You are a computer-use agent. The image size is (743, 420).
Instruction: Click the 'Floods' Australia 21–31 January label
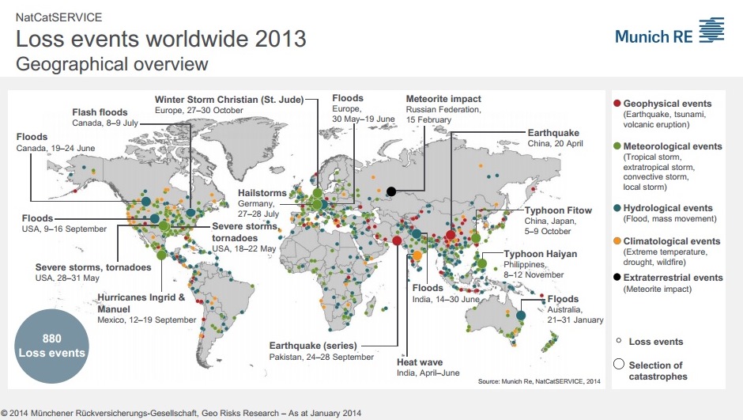563,299
